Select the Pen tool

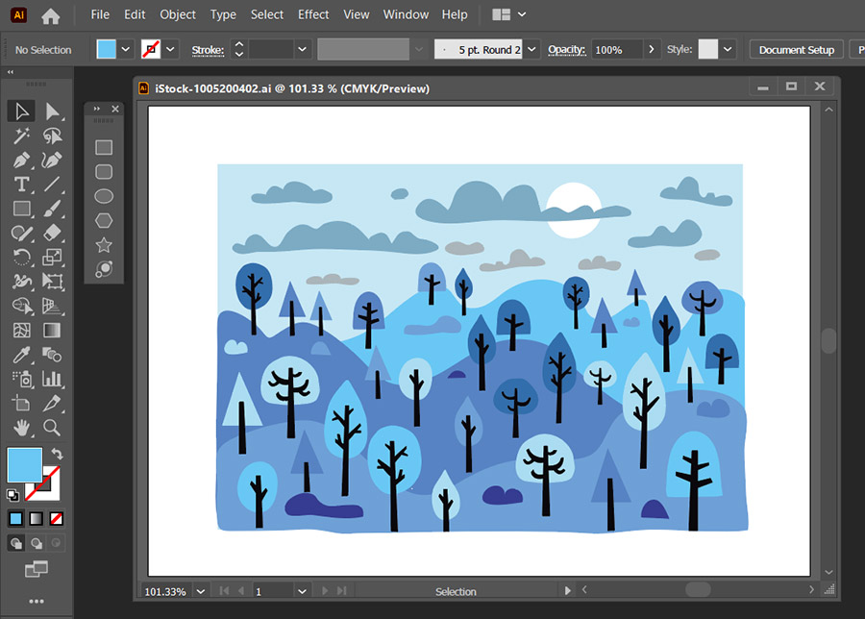pyautogui.click(x=21, y=161)
